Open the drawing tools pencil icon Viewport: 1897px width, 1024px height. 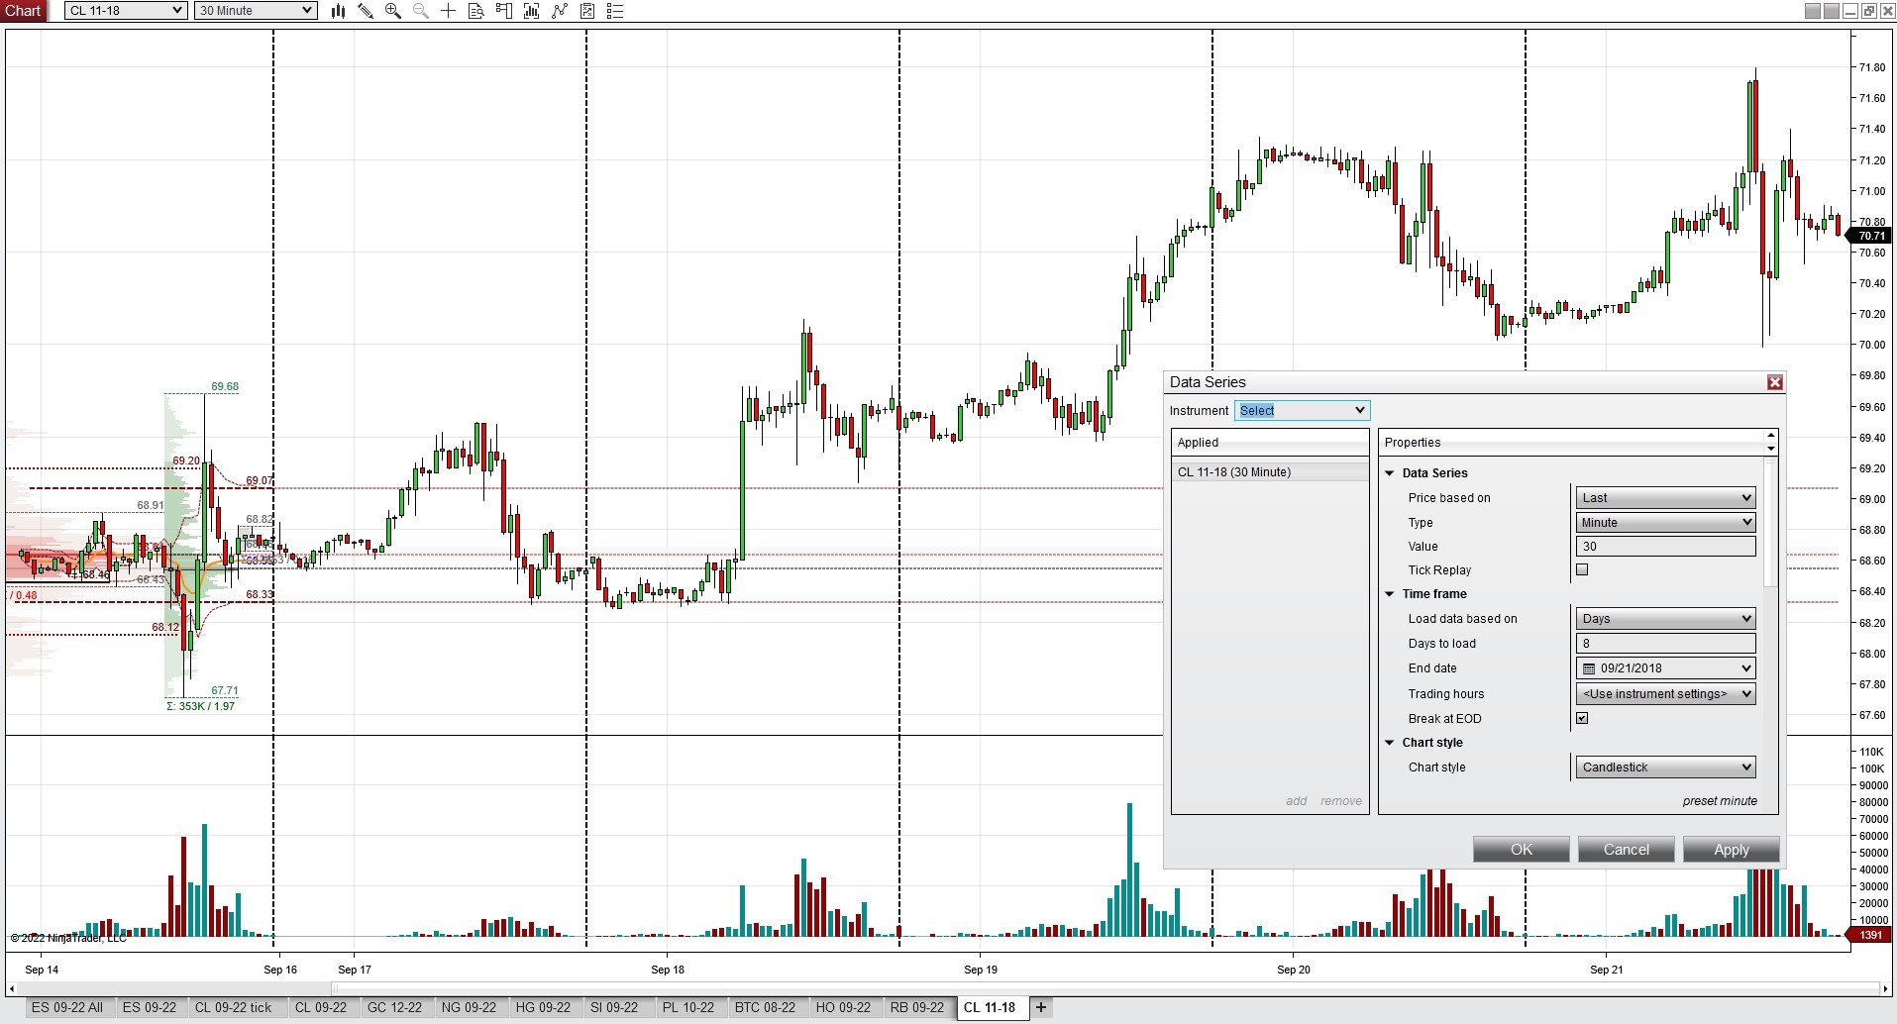pos(366,11)
